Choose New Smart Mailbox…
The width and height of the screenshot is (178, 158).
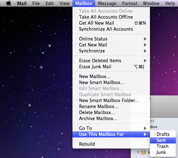click(x=111, y=82)
